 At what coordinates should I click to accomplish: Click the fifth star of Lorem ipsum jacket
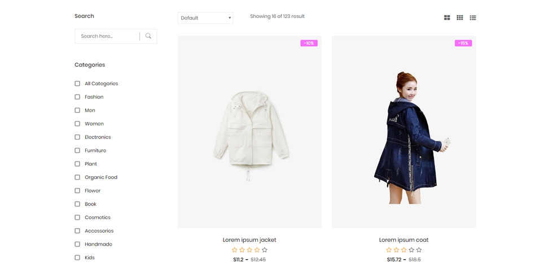(265, 250)
